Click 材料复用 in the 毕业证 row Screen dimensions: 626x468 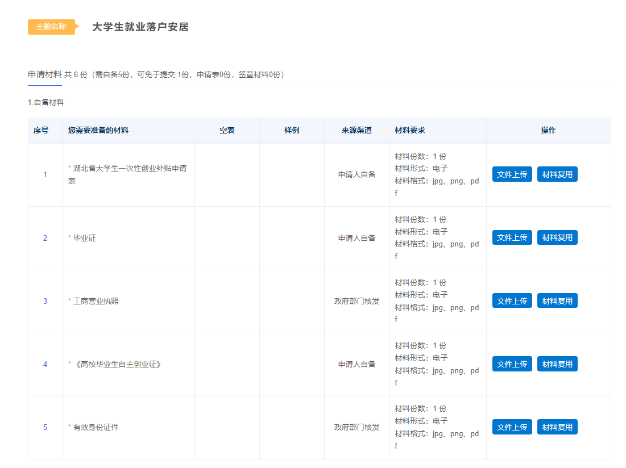click(557, 237)
